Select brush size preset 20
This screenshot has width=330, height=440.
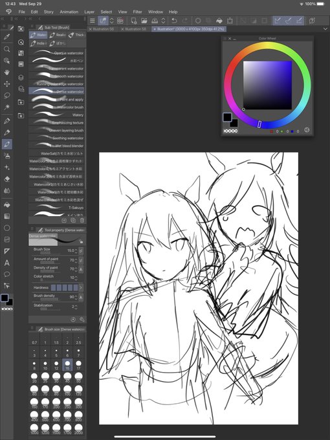[34, 377]
